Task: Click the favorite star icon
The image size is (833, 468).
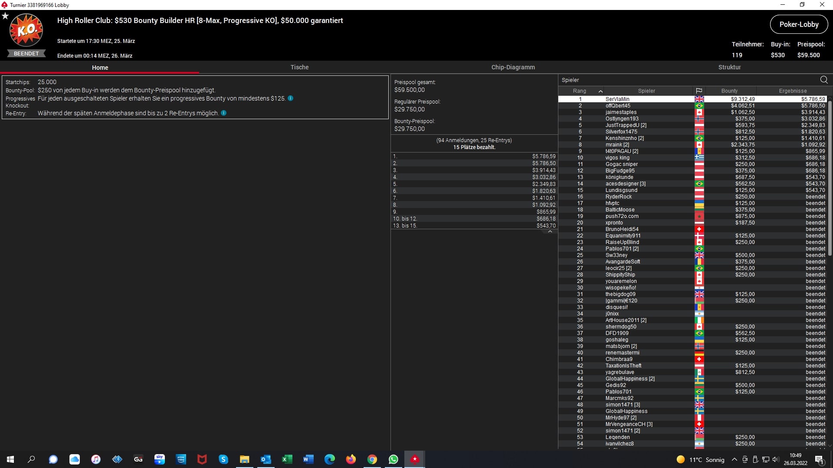Action: 5,16
